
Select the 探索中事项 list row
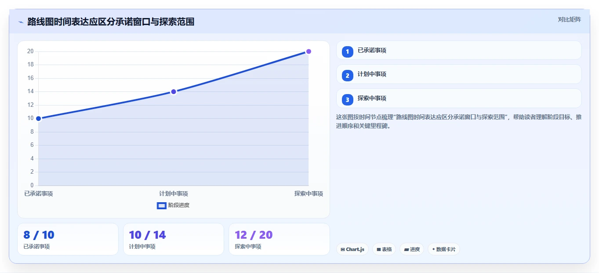459,98
